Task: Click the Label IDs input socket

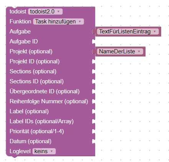Action: (94, 121)
